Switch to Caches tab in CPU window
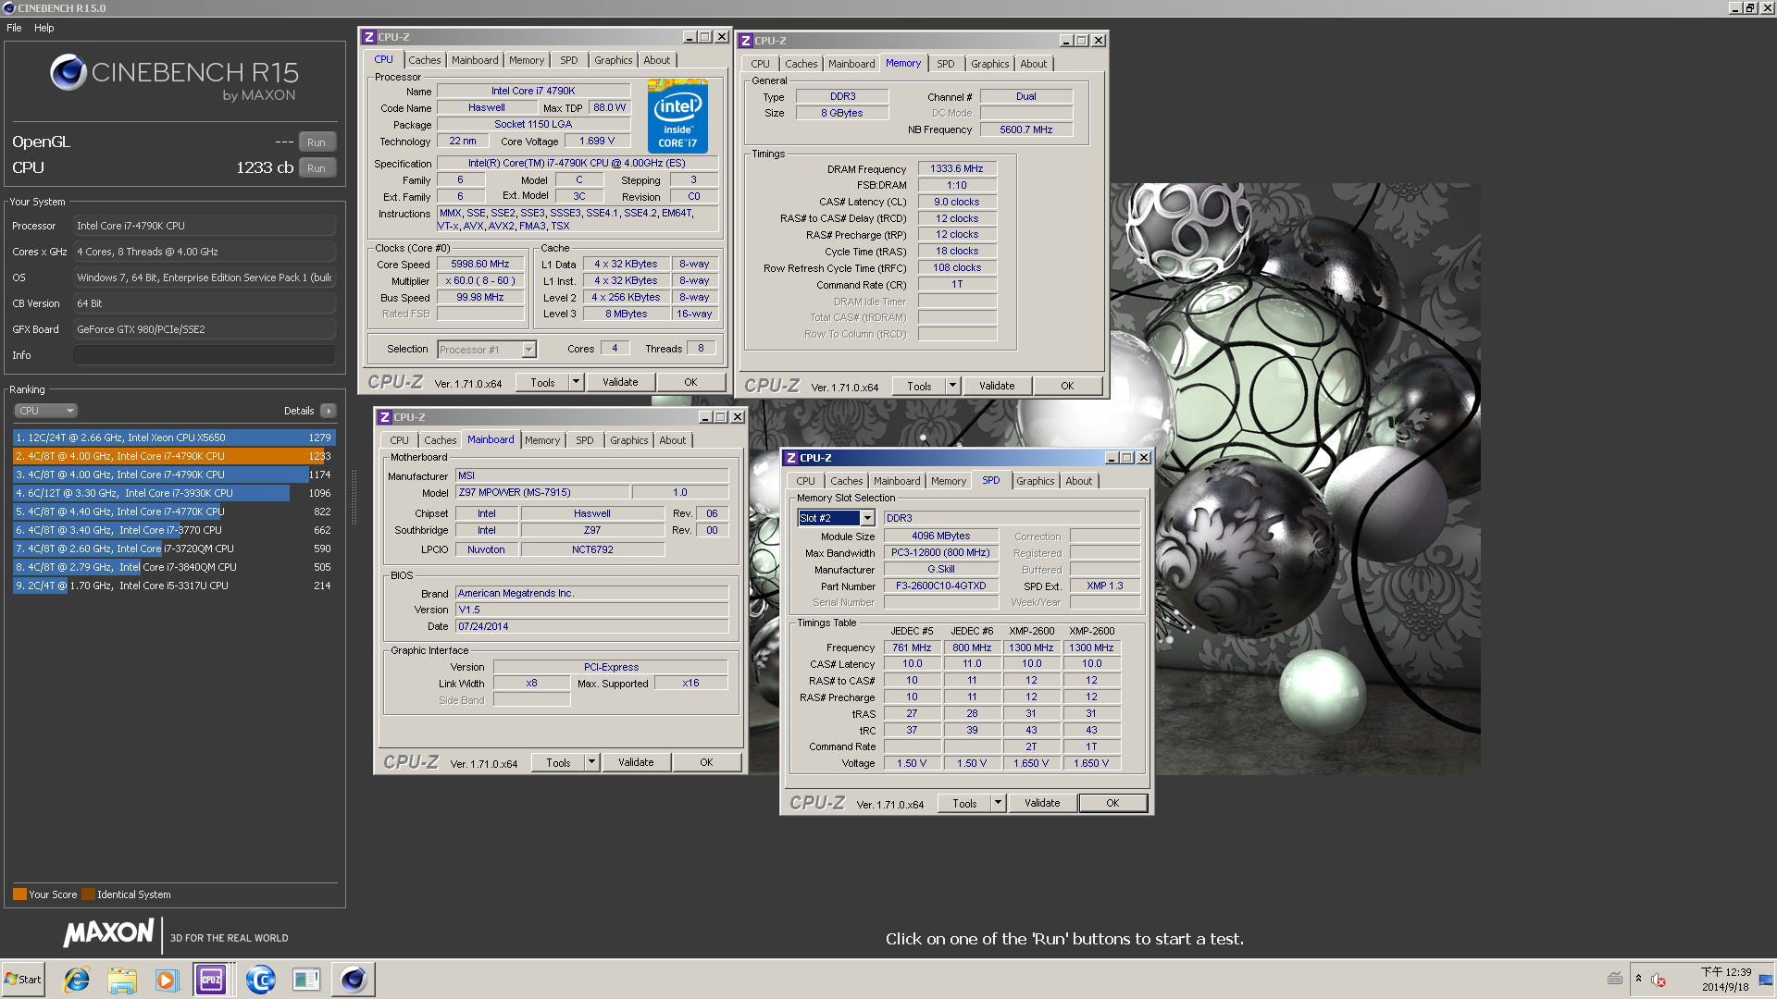 [x=425, y=60]
